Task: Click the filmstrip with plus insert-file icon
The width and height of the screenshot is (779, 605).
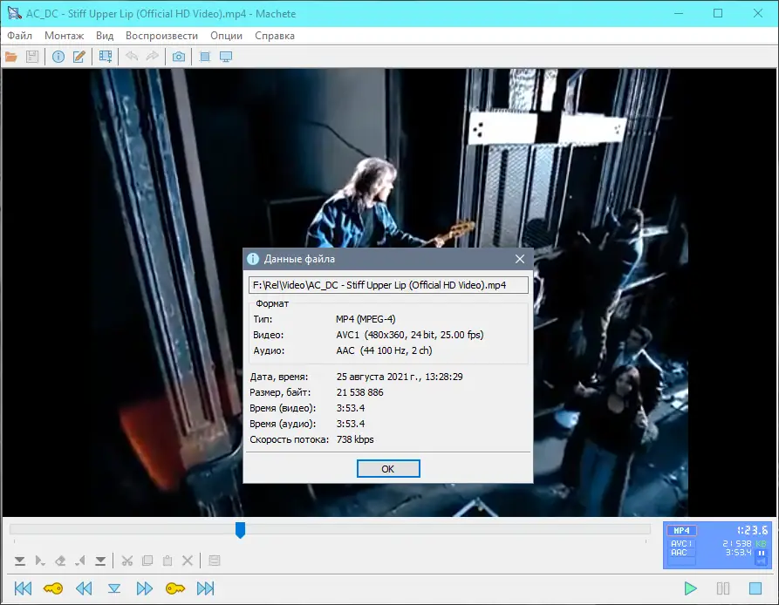Action: pos(106,57)
